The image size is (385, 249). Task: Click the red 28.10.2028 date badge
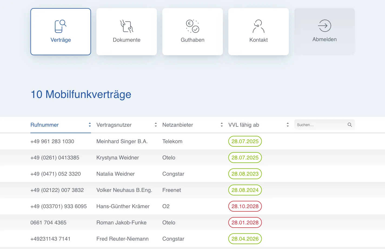[245, 206]
